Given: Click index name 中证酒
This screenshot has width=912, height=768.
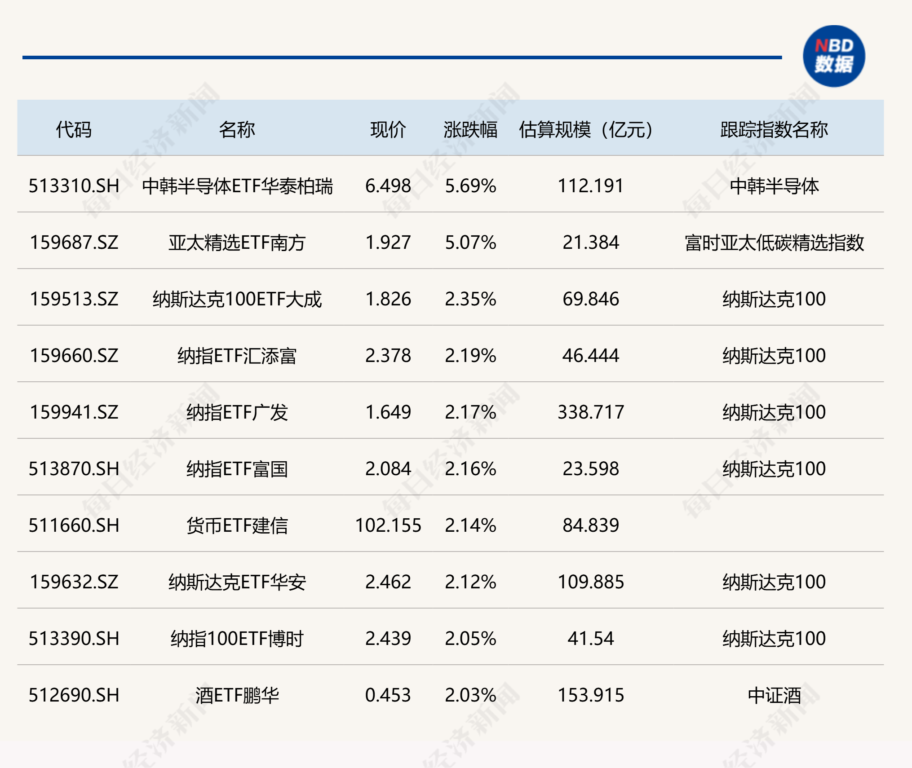Looking at the screenshot, I should (774, 695).
